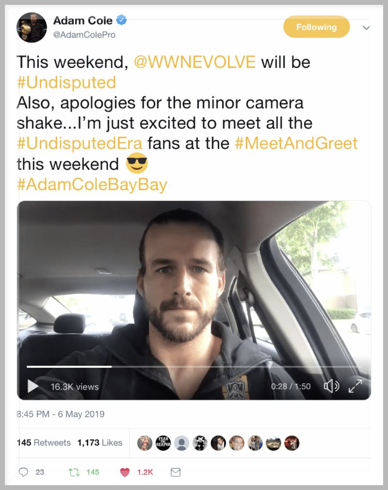
Task: Retweet using the retweet arrows icon
Action: pos(74,472)
